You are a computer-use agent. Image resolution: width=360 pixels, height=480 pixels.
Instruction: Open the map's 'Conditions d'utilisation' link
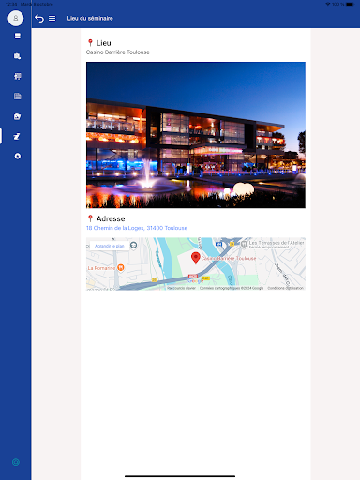[x=286, y=288]
